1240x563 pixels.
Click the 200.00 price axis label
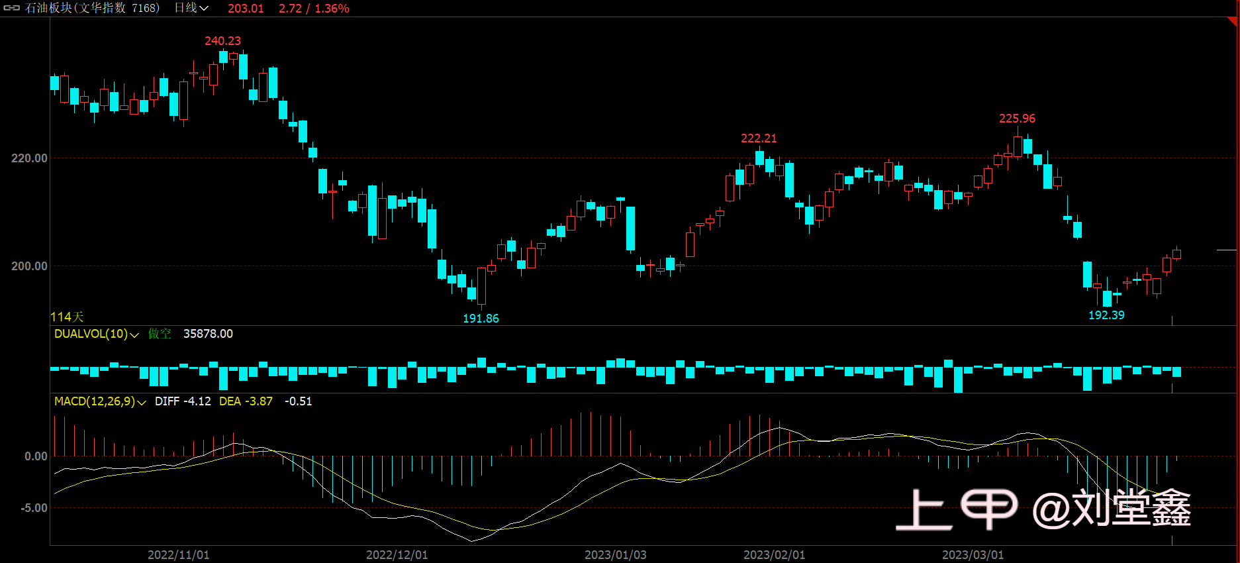tap(29, 266)
